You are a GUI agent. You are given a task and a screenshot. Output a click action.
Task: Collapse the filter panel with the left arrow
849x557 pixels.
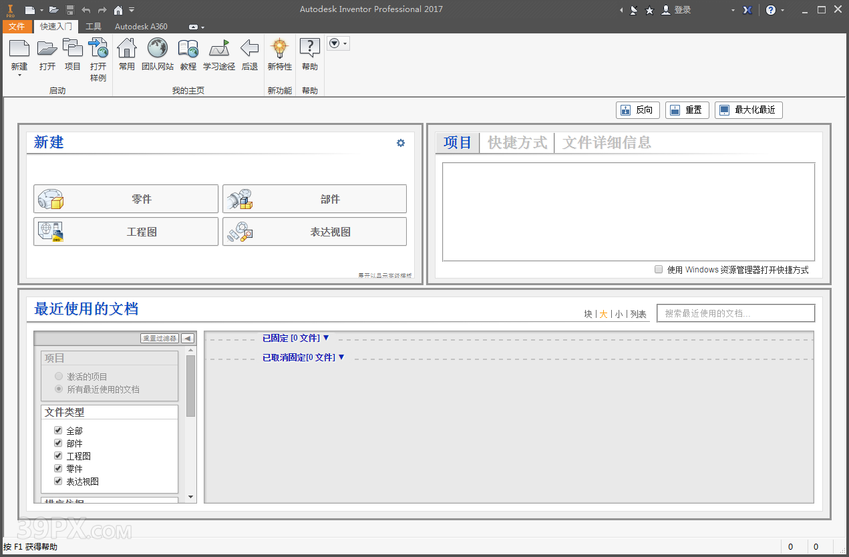point(188,339)
